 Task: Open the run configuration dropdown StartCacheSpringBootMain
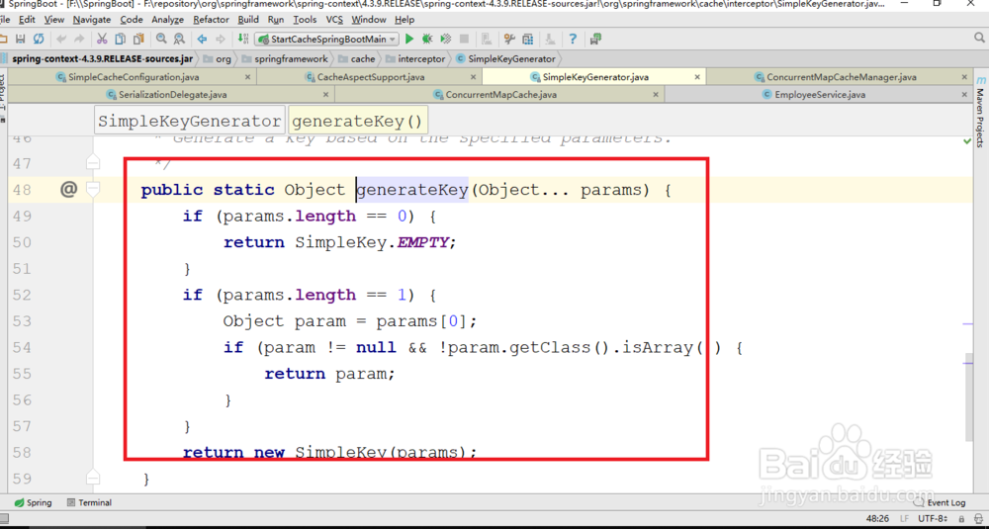pyautogui.click(x=326, y=40)
